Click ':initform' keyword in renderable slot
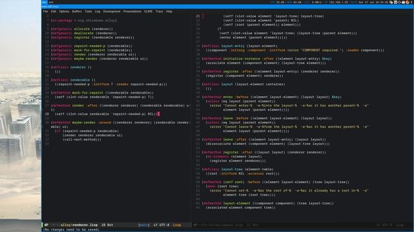Image resolution: width=414 pixels, height=232 pixels. tap(101, 84)
